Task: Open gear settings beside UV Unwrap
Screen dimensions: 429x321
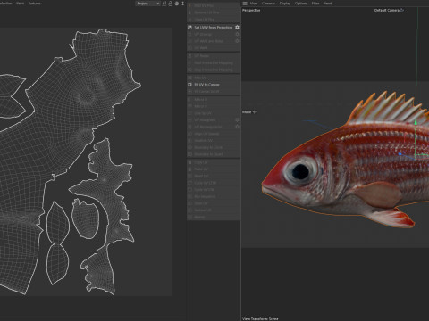Action: point(237,34)
